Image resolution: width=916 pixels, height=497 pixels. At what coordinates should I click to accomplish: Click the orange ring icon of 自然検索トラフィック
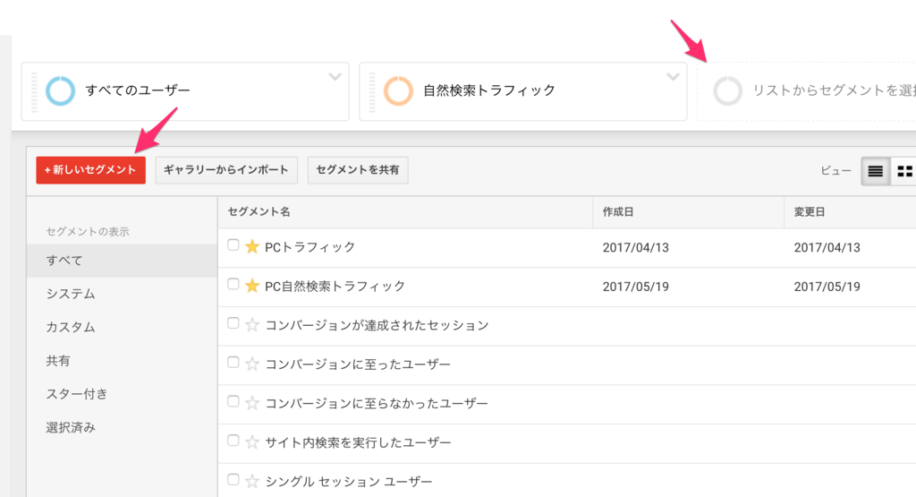398,90
